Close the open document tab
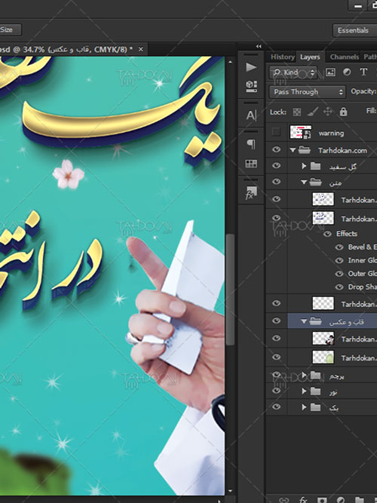The width and height of the screenshot is (377, 503). 140,50
